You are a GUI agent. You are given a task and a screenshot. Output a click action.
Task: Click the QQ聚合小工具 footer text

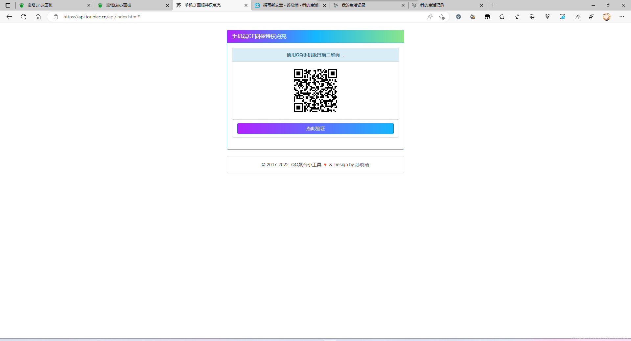click(306, 165)
